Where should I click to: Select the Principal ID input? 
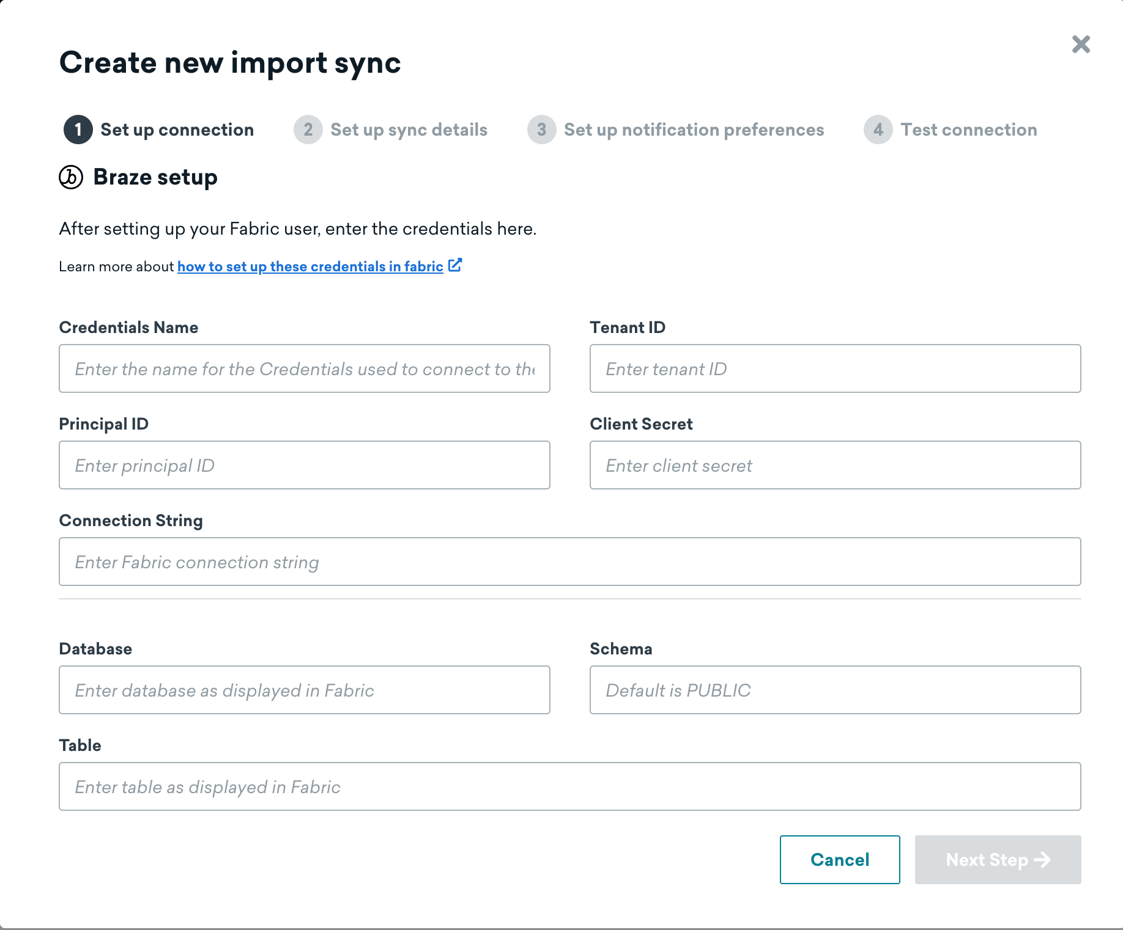tap(304, 465)
